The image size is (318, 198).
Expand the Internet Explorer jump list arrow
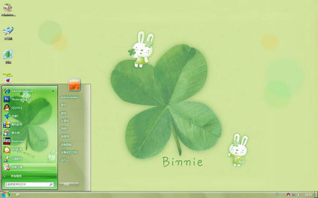[x=54, y=91]
